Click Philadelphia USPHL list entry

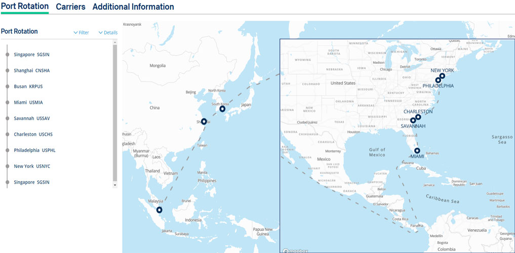pos(34,150)
